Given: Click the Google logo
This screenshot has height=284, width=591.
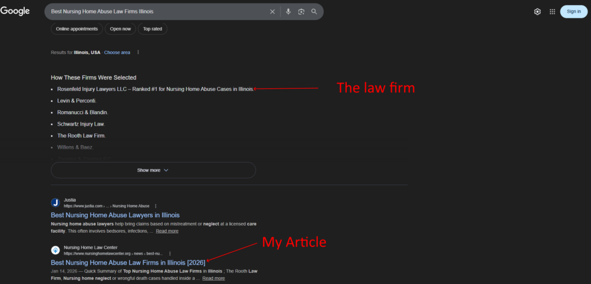Looking at the screenshot, I should click(15, 11).
